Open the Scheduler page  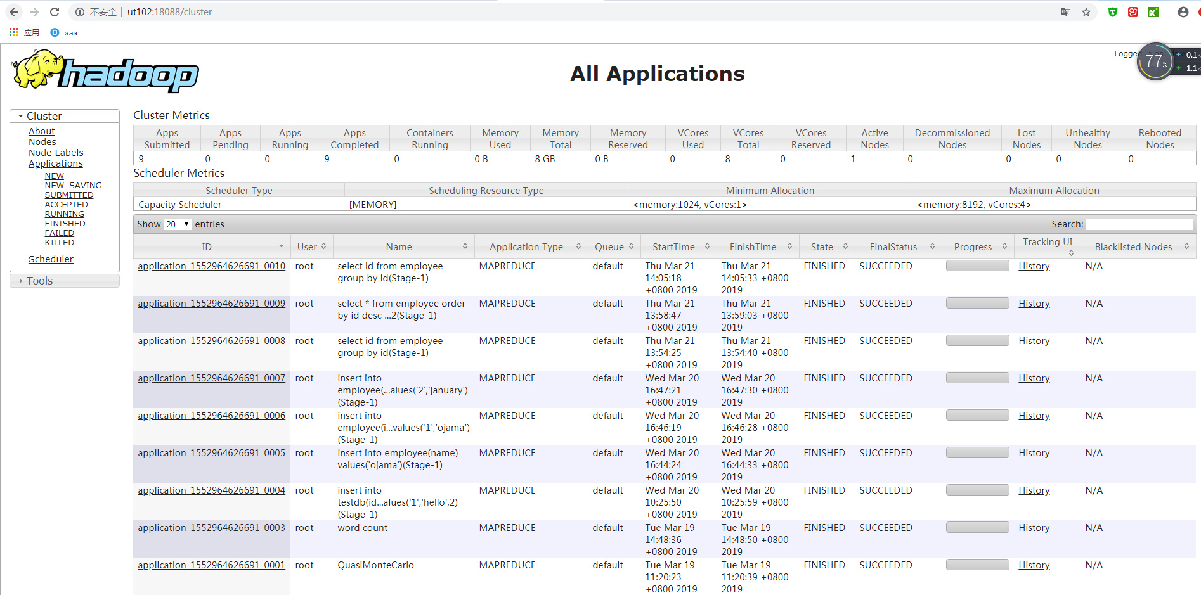click(51, 259)
